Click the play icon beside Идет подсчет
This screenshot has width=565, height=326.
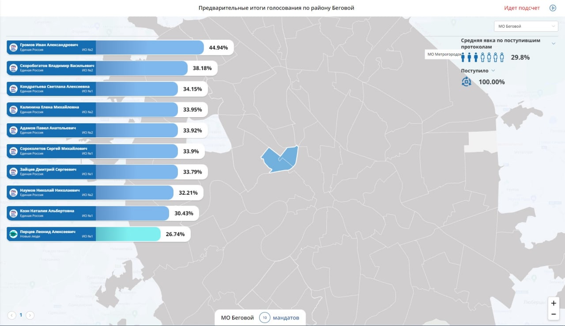553,8
